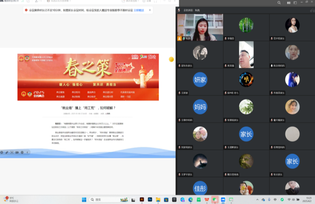
Task: Click the fullscreen icon in the top toolbar
Action: pyautogui.click(x=155, y=1)
